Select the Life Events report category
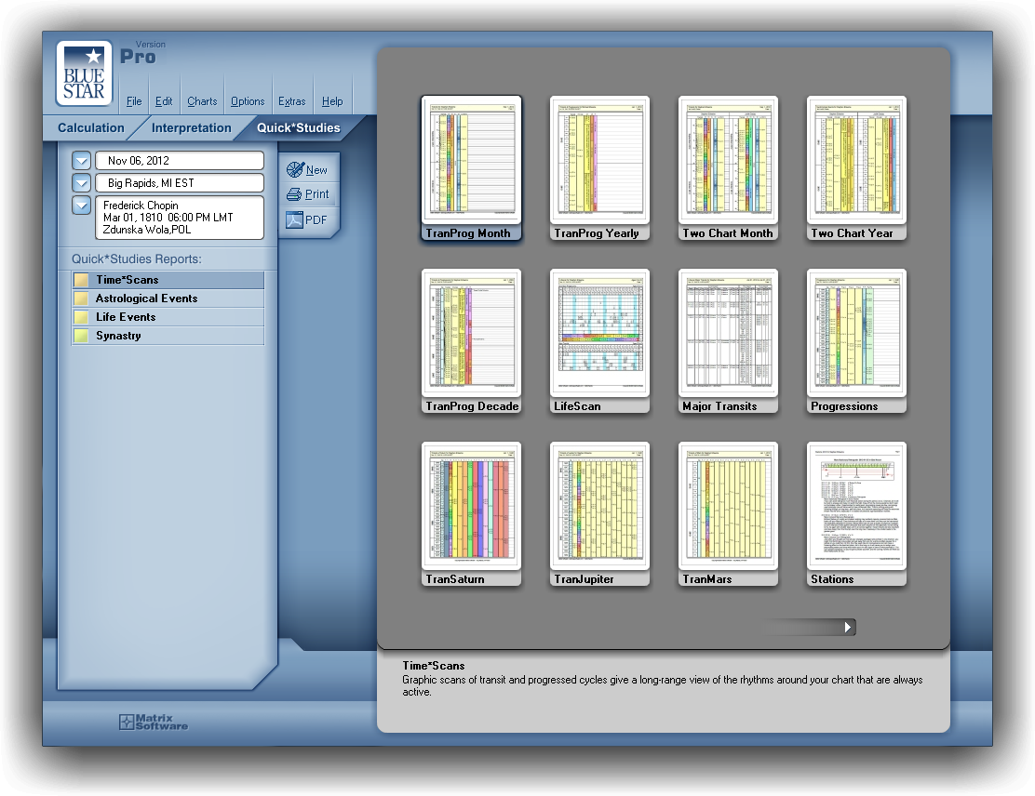The width and height of the screenshot is (1035, 796). 168,316
